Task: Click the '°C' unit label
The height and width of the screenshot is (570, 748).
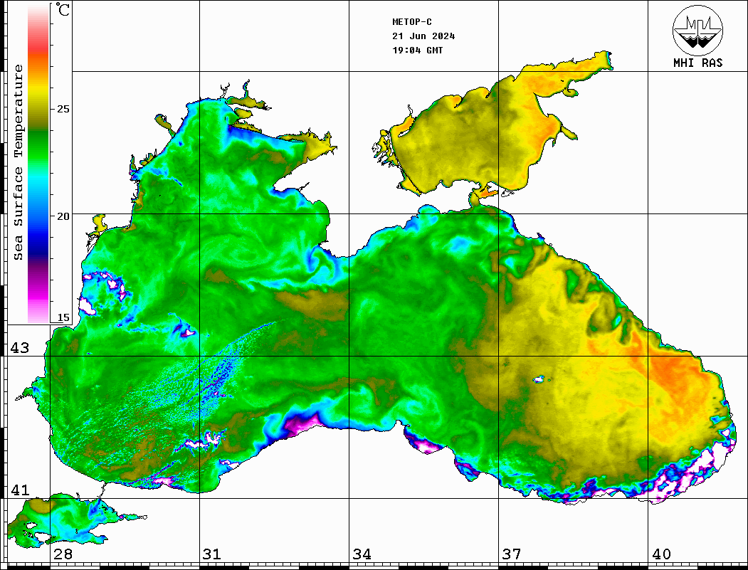Action: [63, 9]
